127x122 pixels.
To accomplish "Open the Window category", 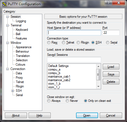I will pyautogui.click(x=16, y=43).
